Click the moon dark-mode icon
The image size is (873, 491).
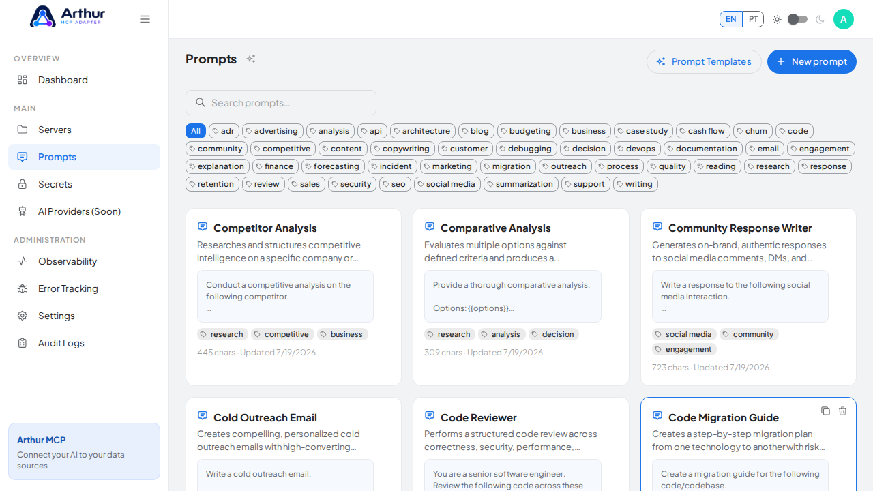(x=820, y=19)
